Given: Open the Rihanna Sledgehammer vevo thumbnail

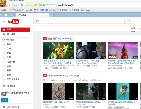Looking at the screenshot, I should coord(123,50).
